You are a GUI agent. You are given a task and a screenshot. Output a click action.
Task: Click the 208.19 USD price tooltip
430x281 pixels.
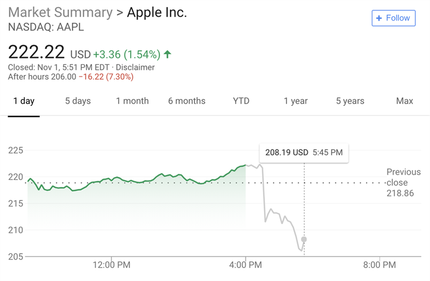coord(304,153)
